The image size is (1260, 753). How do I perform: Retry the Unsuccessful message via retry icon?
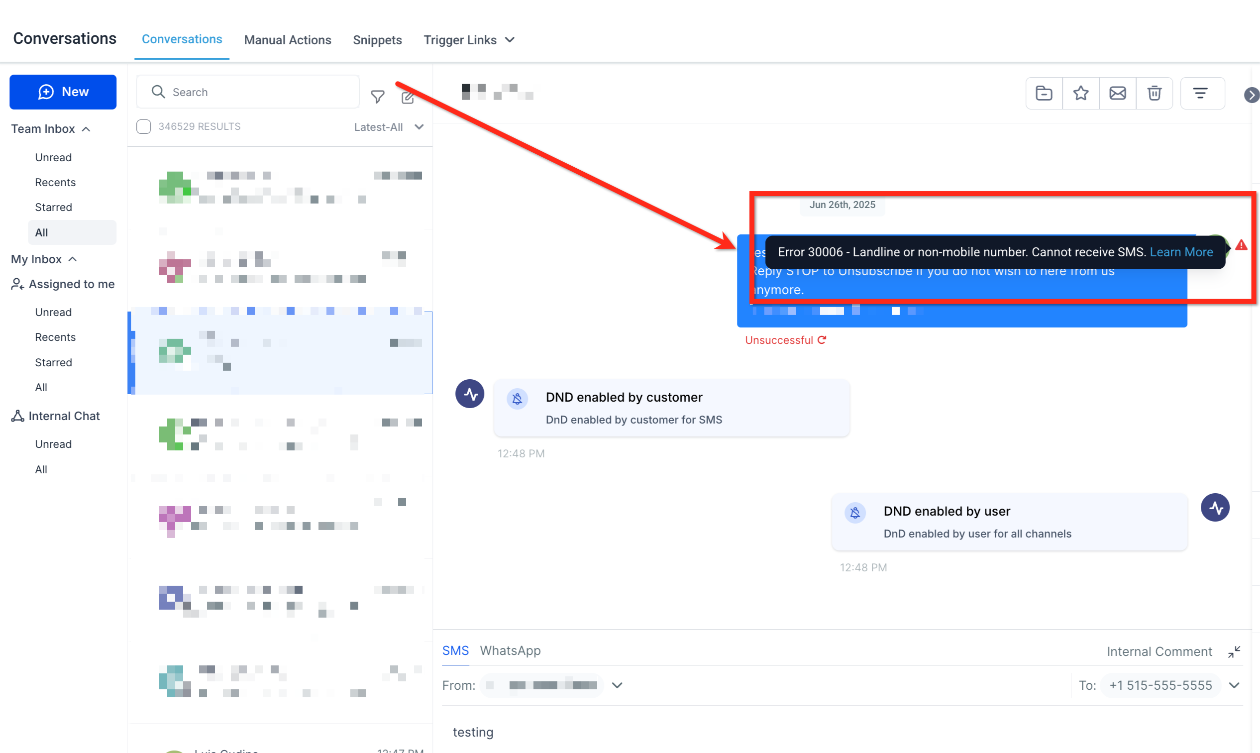point(822,340)
